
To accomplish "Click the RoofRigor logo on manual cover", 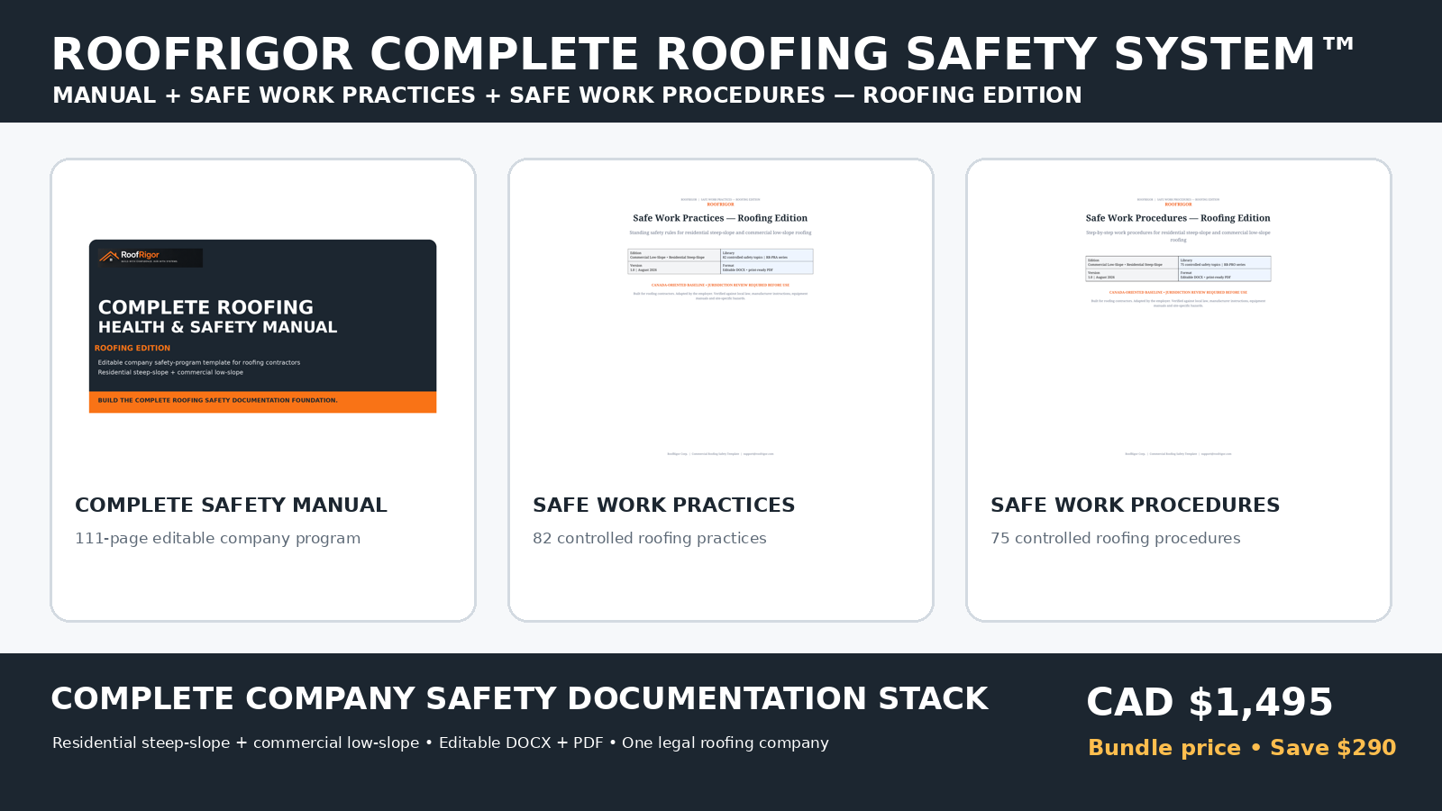I will pos(151,258).
